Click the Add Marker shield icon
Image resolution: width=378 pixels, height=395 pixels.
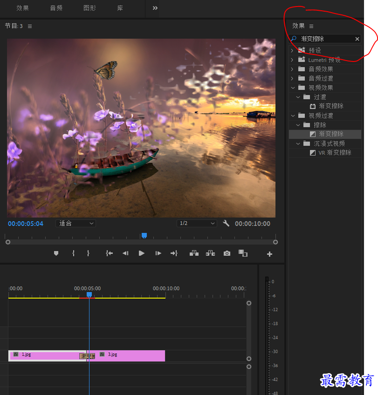56,253
